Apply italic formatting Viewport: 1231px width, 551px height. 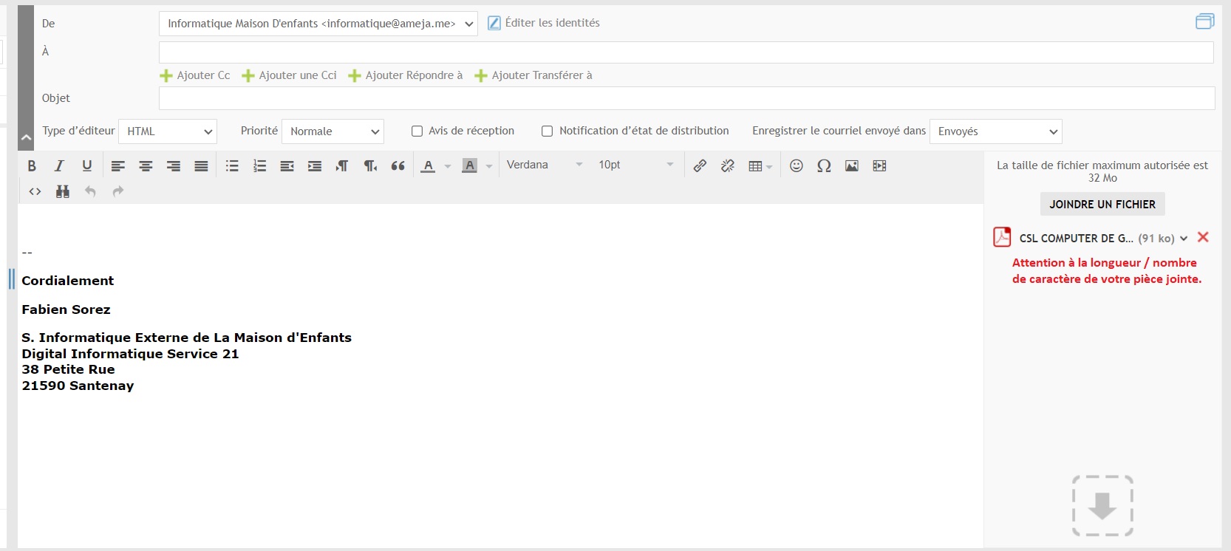59,166
